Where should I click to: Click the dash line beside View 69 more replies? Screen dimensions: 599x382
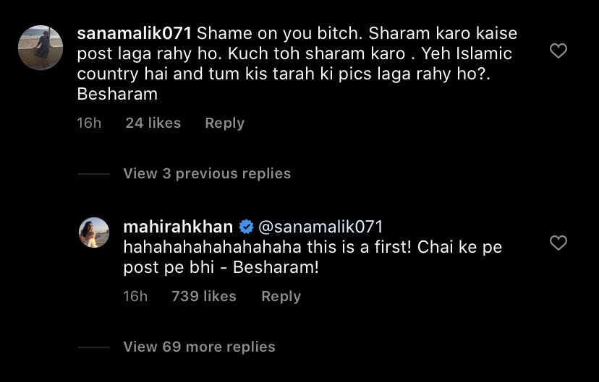coord(93,347)
